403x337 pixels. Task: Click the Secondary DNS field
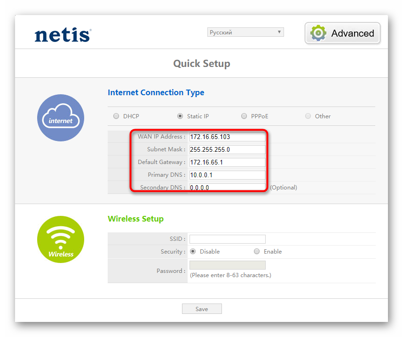click(x=227, y=187)
